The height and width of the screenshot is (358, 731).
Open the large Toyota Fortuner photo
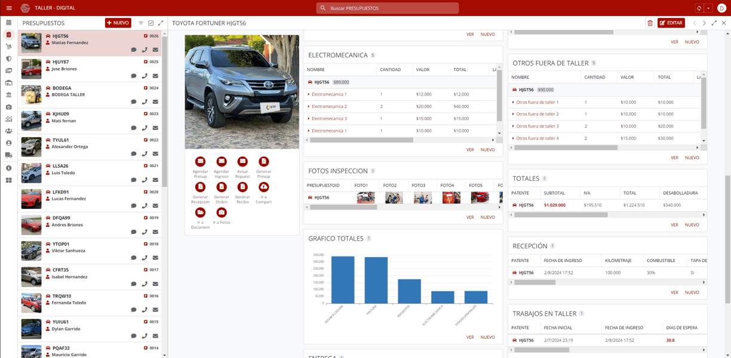(x=242, y=92)
